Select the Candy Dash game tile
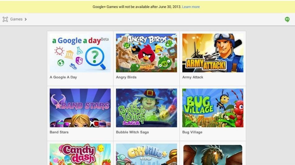295x165 pixels. coord(80,154)
